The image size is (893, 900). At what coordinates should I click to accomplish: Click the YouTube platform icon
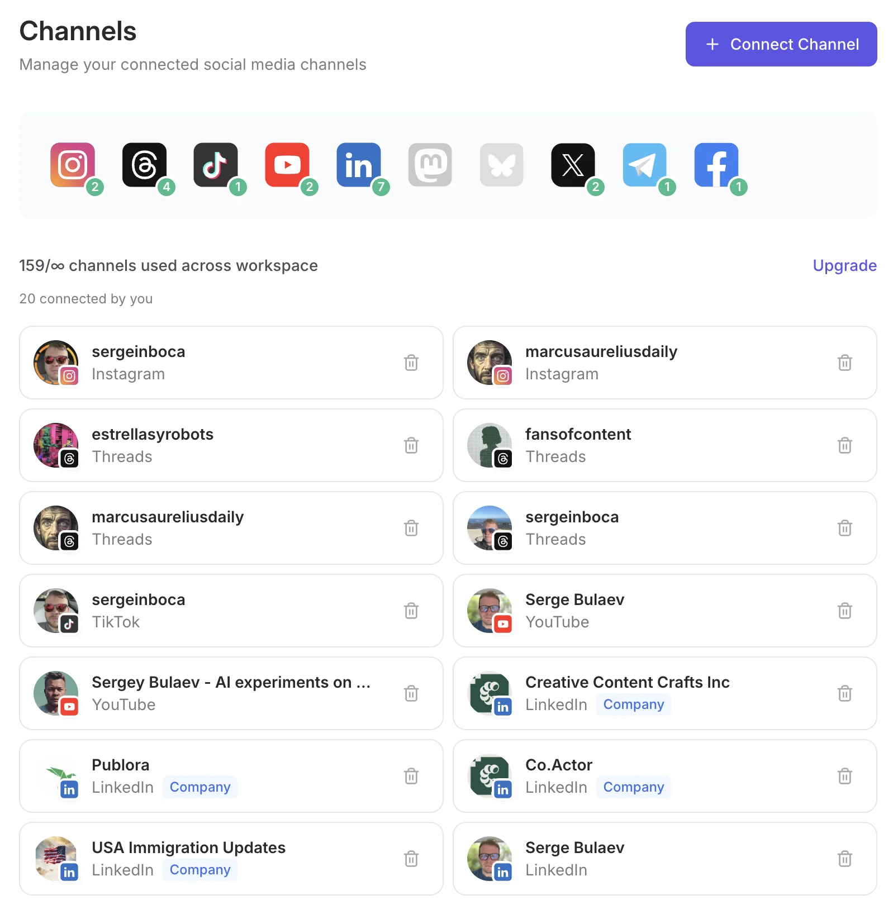click(287, 165)
